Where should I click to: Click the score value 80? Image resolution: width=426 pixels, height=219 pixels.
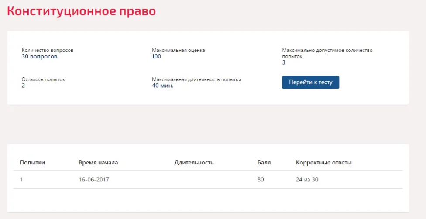261,180
